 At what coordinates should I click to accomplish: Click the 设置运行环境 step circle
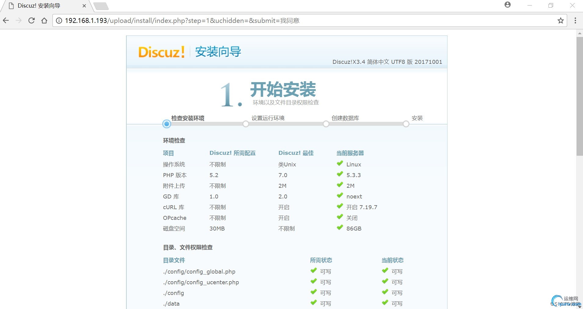pyautogui.click(x=246, y=124)
